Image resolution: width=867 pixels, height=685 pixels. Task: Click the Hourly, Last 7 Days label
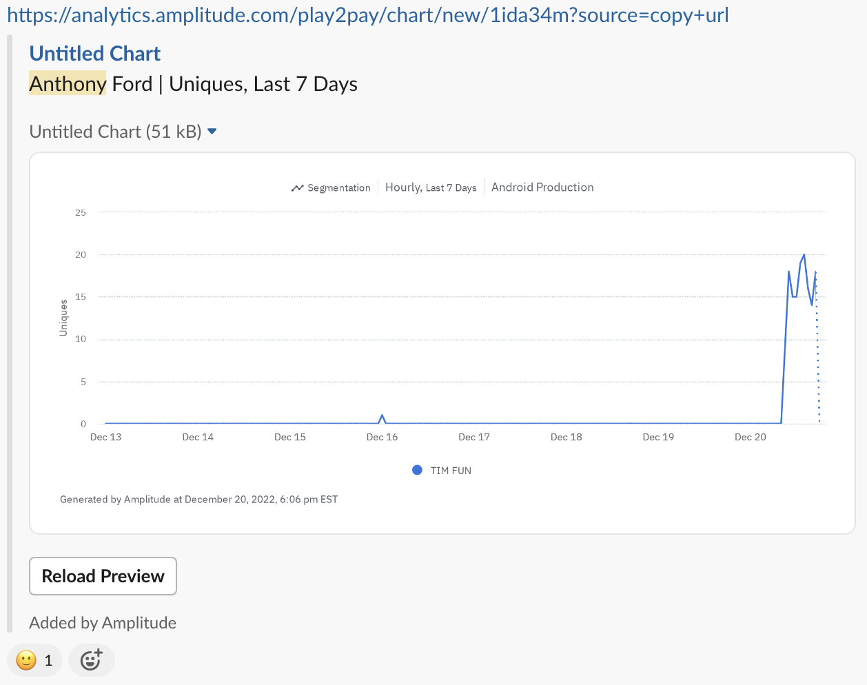coord(431,187)
